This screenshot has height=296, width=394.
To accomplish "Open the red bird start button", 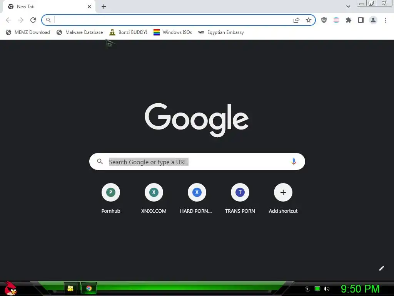I will (x=10, y=288).
